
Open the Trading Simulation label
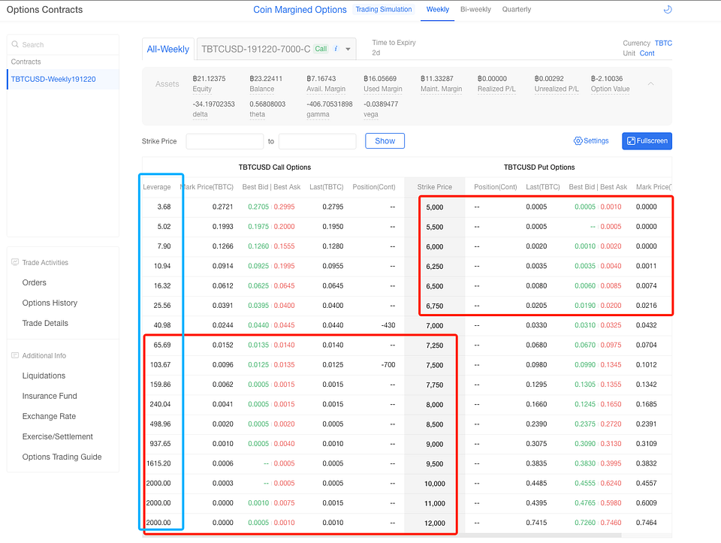(x=384, y=9)
